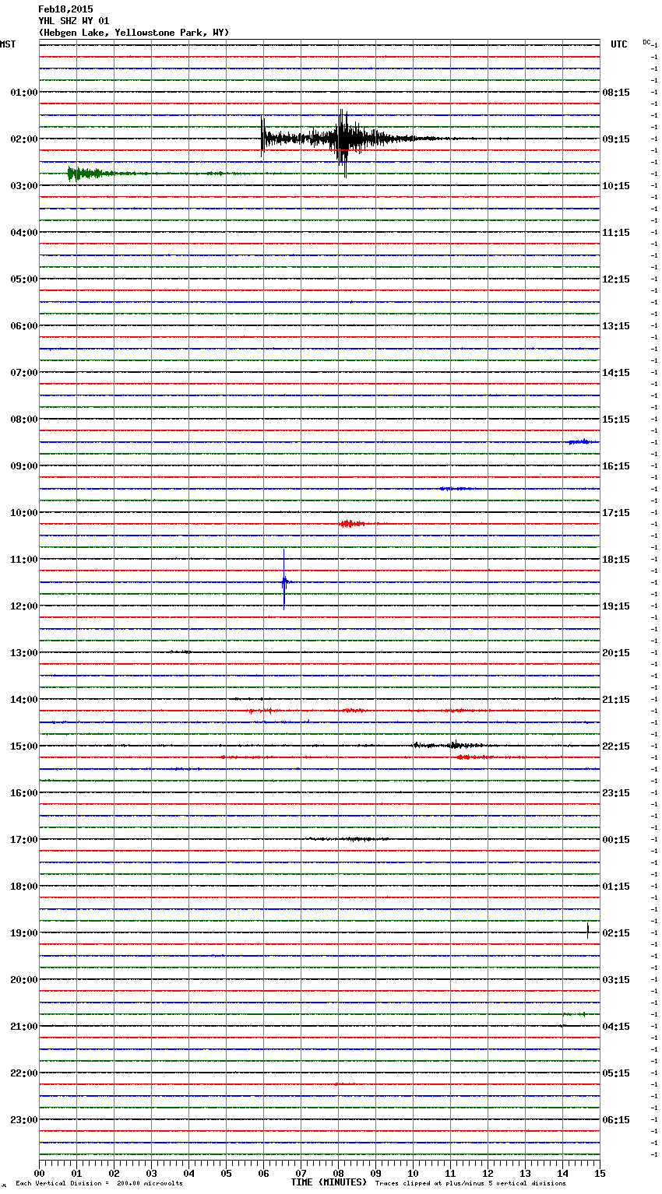662x1194 pixels.
Task: Click 'Each Vertical Division = 200.00 microvolts' note
Action: point(100,1183)
